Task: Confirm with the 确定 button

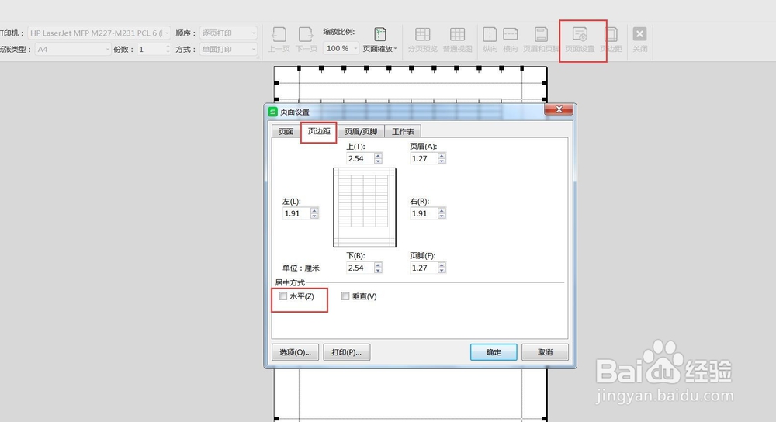Action: click(494, 352)
